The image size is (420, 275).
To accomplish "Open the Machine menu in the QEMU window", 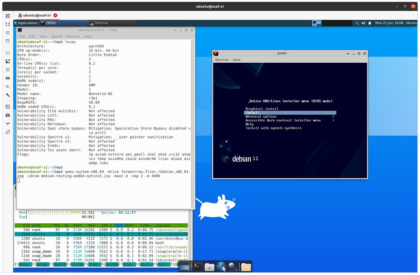I will [221, 59].
